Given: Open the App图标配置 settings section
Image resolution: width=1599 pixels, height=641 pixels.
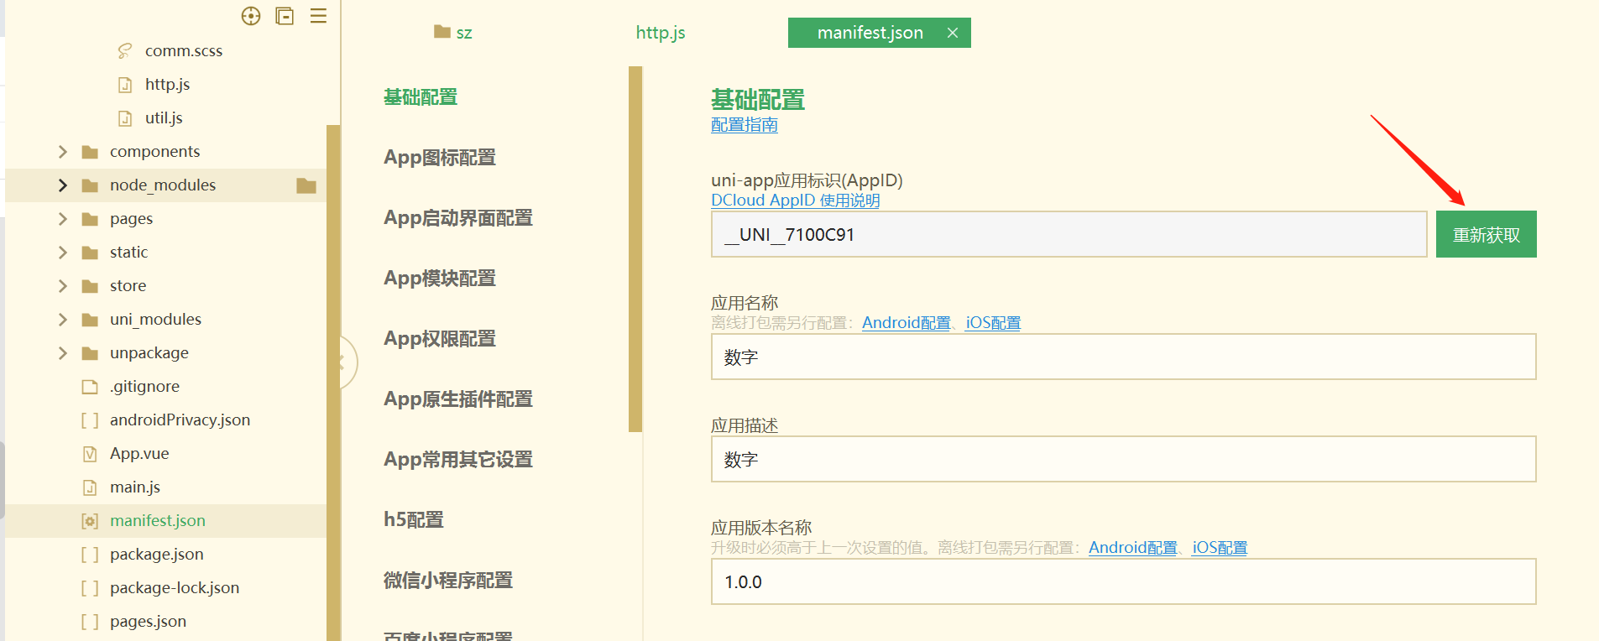Looking at the screenshot, I should (440, 158).
